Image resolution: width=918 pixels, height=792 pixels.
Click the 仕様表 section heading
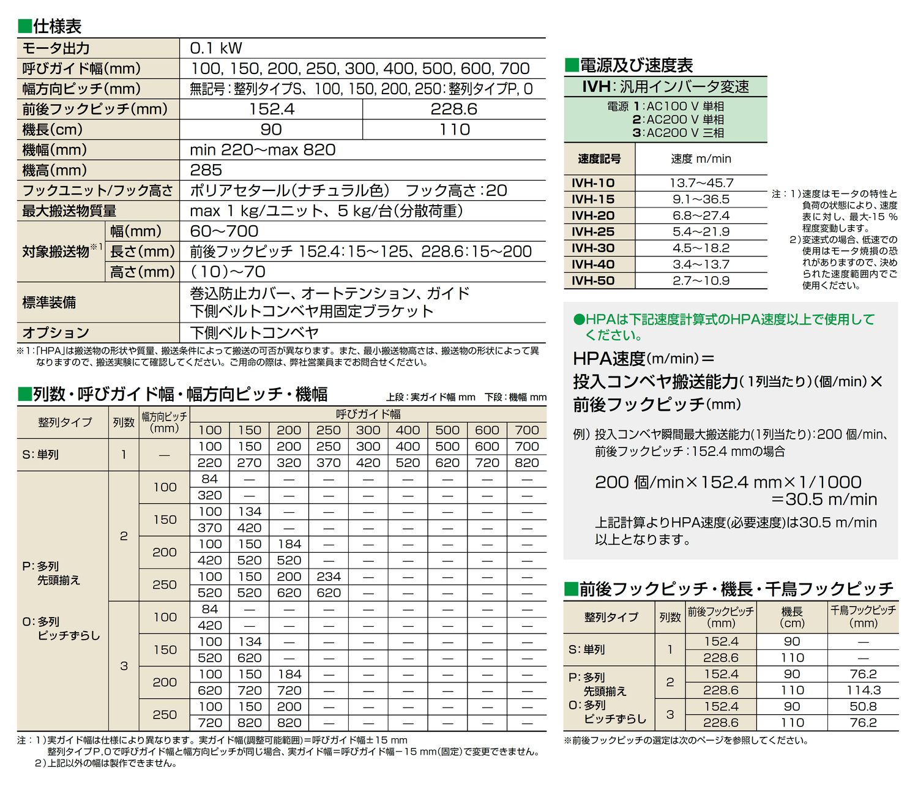coord(50,26)
